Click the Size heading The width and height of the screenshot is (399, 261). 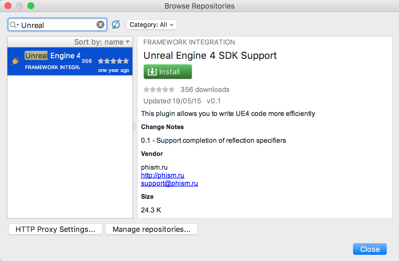tap(147, 196)
